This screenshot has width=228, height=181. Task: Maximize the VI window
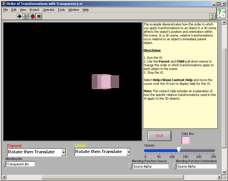coord(219,4)
